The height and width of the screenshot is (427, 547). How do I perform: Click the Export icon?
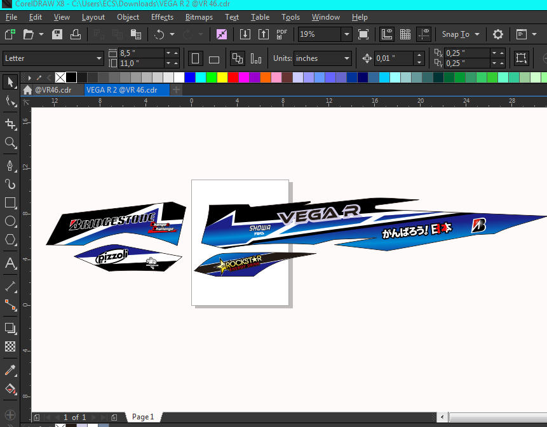tap(264, 34)
